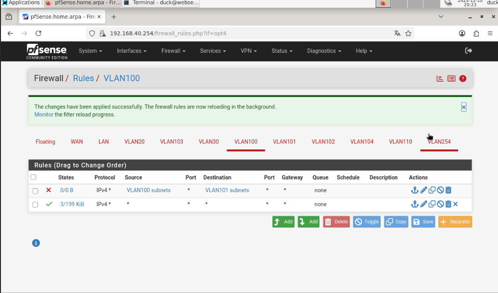Toggle the select-all rules header checkbox
The width and height of the screenshot is (498, 293).
33,177
